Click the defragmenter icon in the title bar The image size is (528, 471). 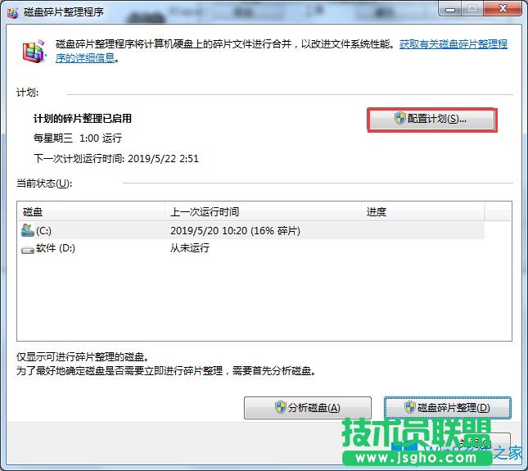click(x=13, y=12)
